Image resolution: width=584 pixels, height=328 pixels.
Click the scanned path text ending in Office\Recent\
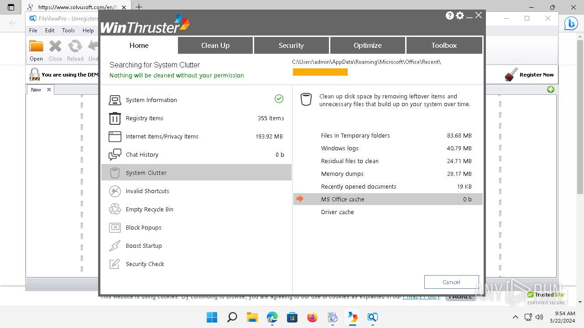point(366,62)
